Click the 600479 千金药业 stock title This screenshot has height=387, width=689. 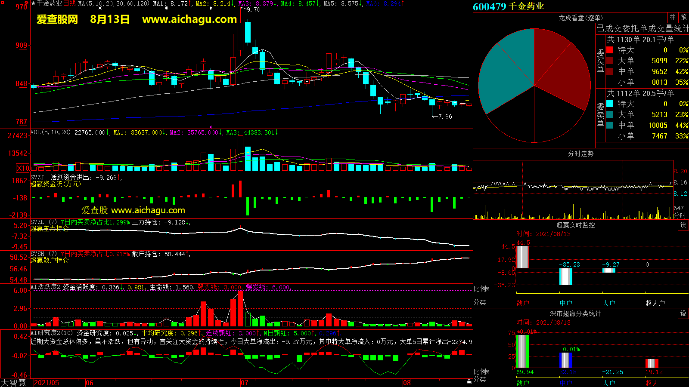508,6
